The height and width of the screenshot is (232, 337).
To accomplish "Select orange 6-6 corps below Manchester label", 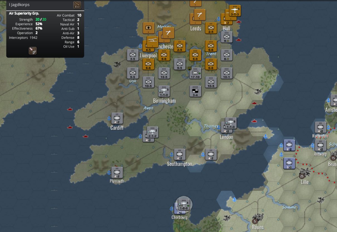I will 164,55.
